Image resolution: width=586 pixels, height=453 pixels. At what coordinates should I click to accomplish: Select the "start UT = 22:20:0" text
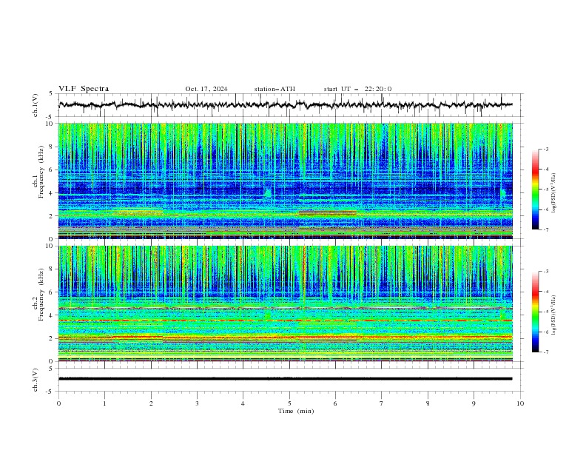pyautogui.click(x=357, y=89)
